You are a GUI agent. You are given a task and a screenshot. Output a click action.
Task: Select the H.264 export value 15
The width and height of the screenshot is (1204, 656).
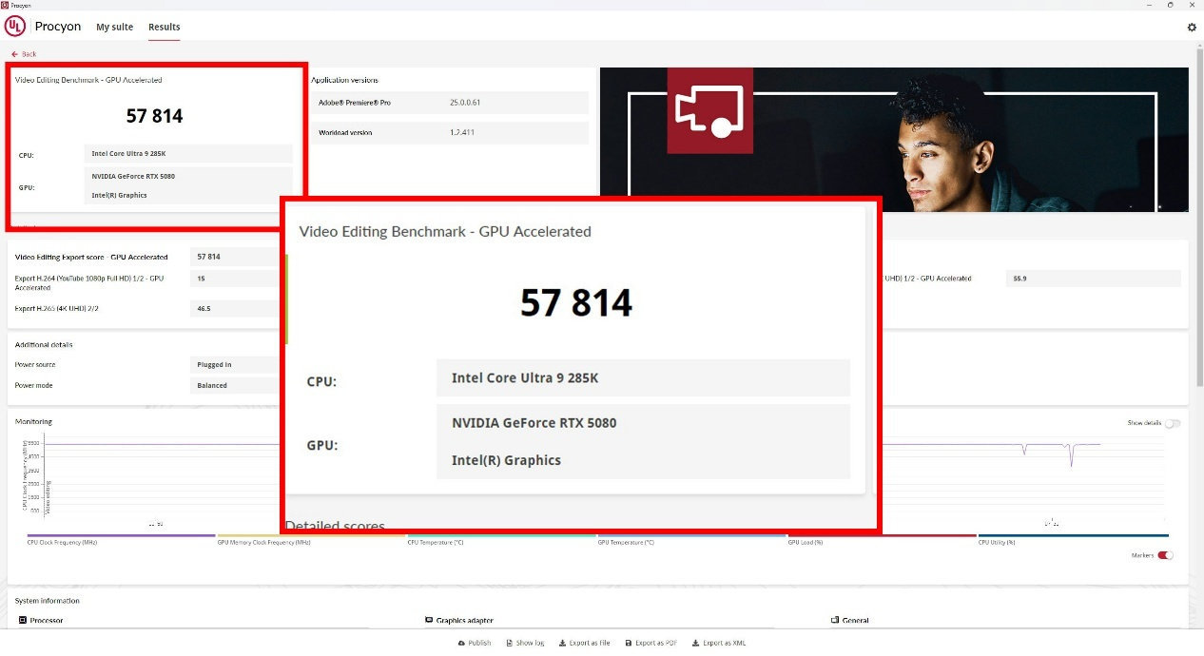[x=201, y=279]
